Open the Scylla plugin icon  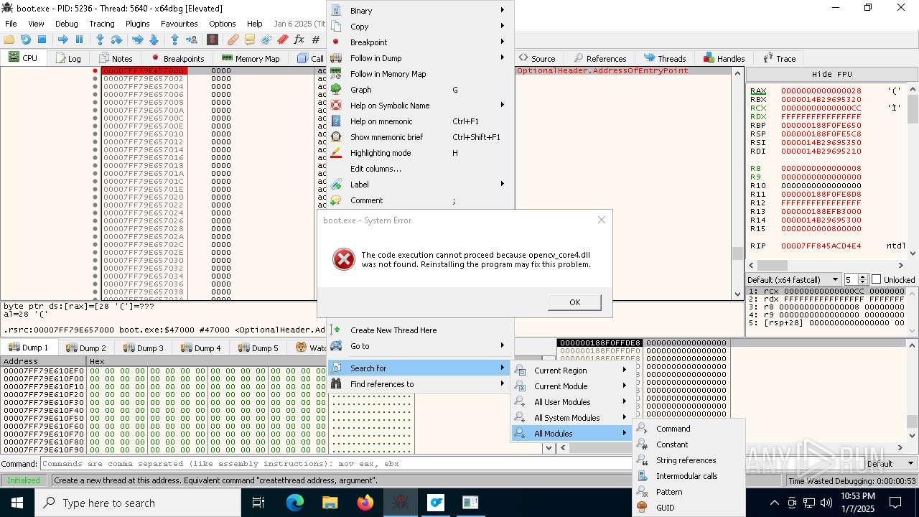click(212, 39)
